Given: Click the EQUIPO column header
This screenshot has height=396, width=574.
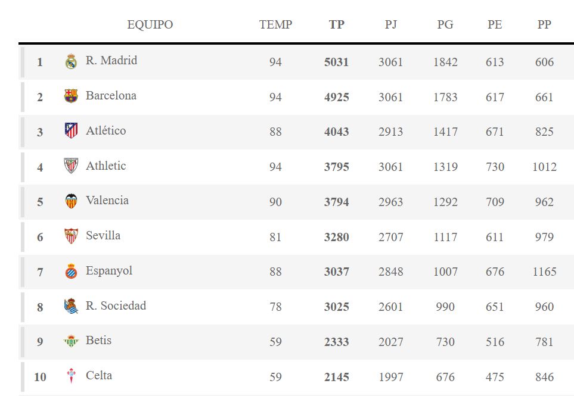Looking at the screenshot, I should pyautogui.click(x=150, y=24).
